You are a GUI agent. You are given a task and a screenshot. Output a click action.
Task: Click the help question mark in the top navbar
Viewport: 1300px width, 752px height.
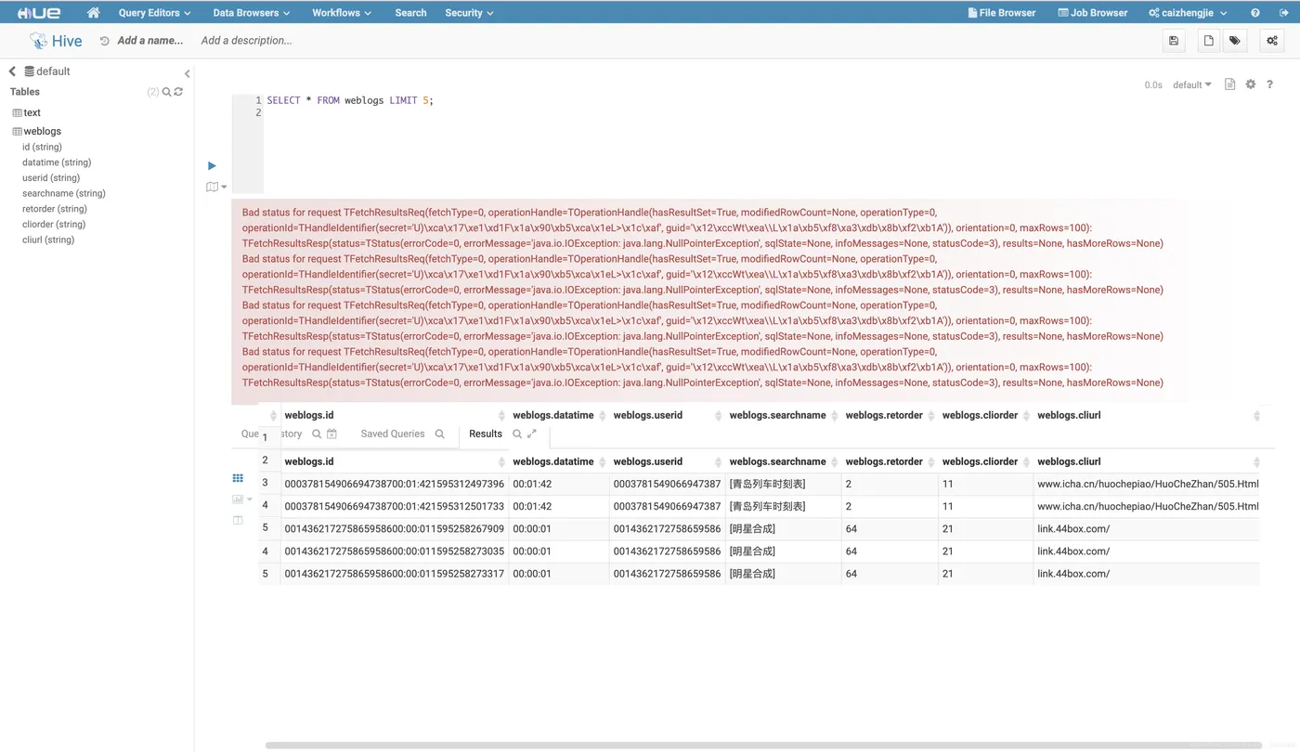(1255, 13)
